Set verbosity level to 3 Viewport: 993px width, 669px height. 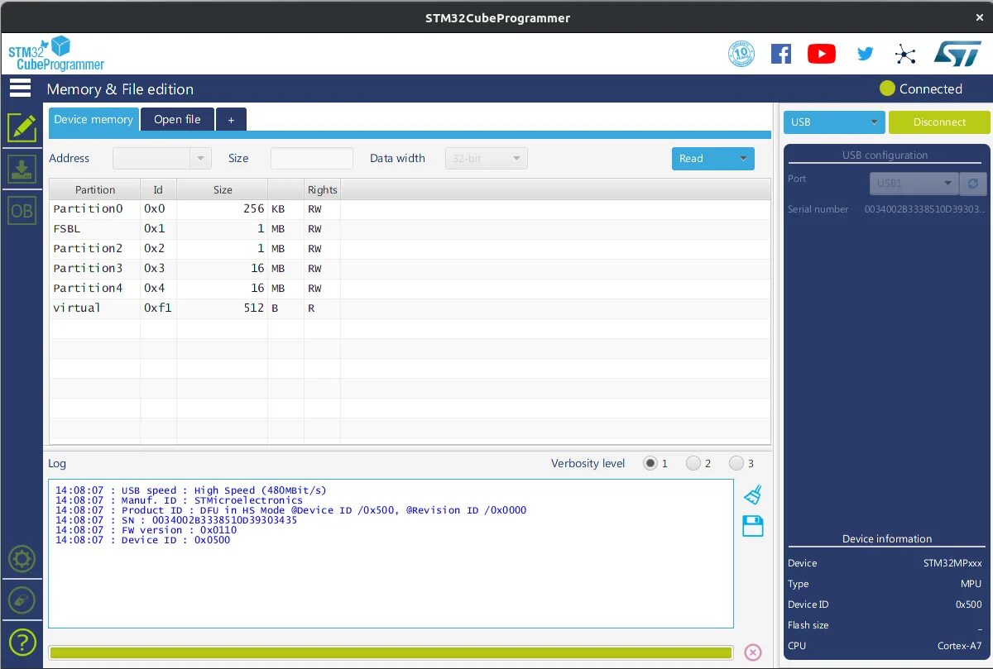(x=736, y=463)
